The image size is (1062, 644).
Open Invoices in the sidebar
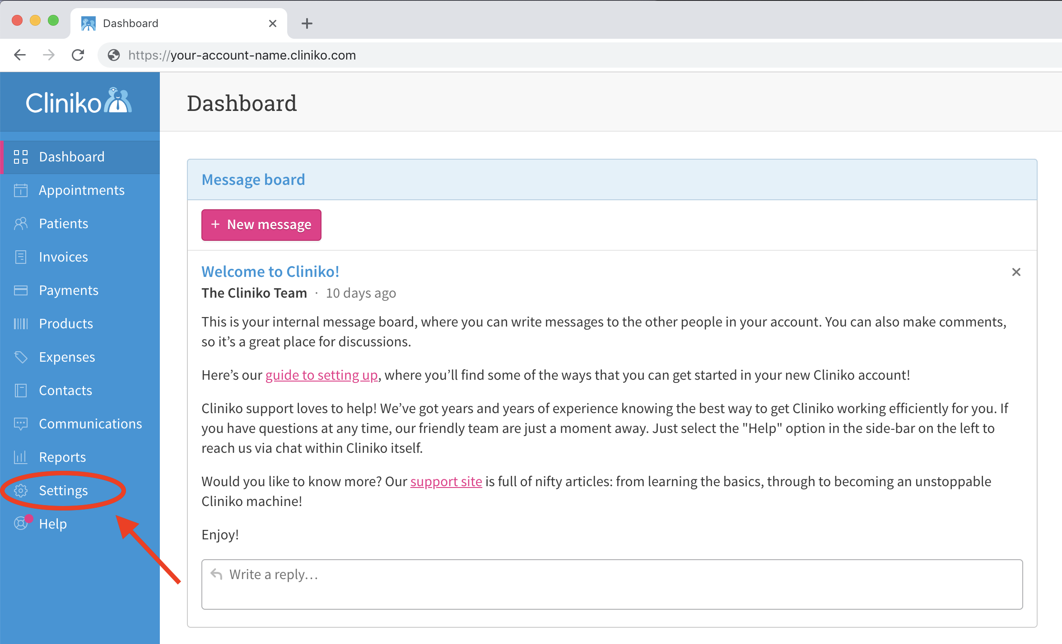(80, 257)
